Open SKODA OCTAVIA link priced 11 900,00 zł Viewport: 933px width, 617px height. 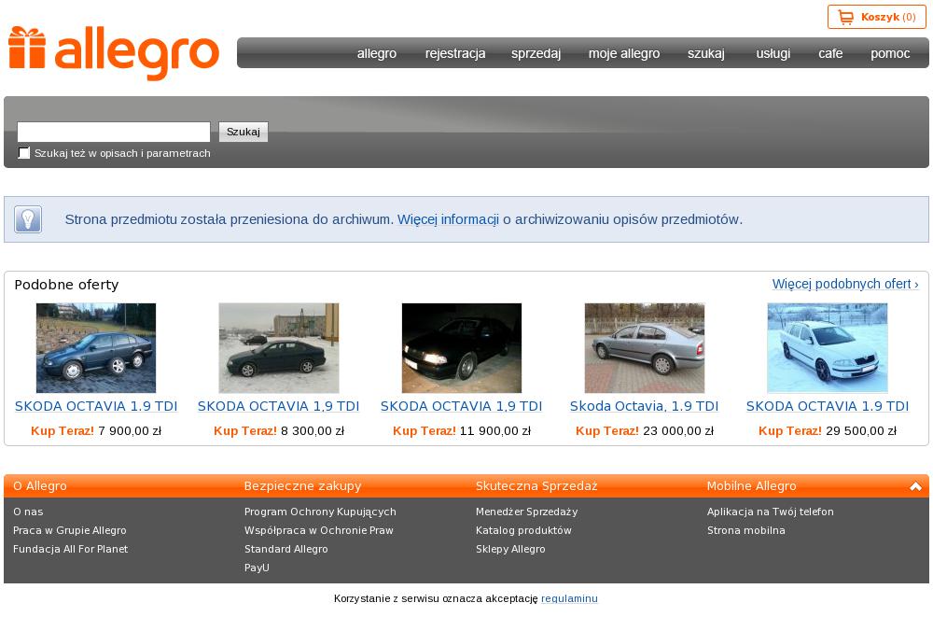461,406
